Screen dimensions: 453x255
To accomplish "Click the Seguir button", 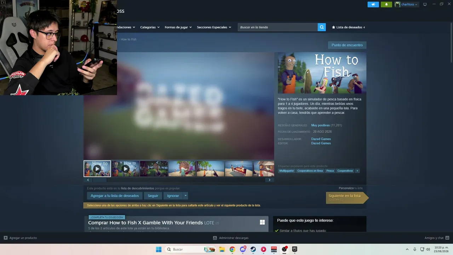I will coord(153,196).
